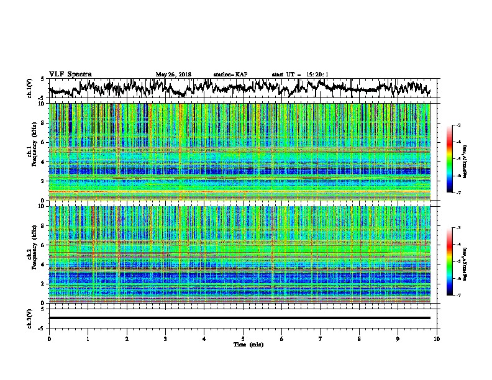
Task: Click time axis tick label "7"
Action: 321,338
